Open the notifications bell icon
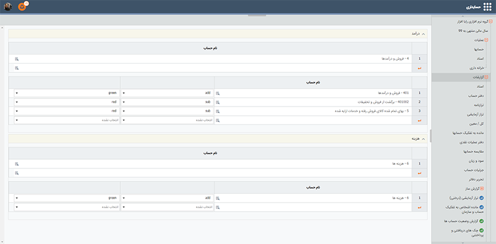 (x=22, y=7)
